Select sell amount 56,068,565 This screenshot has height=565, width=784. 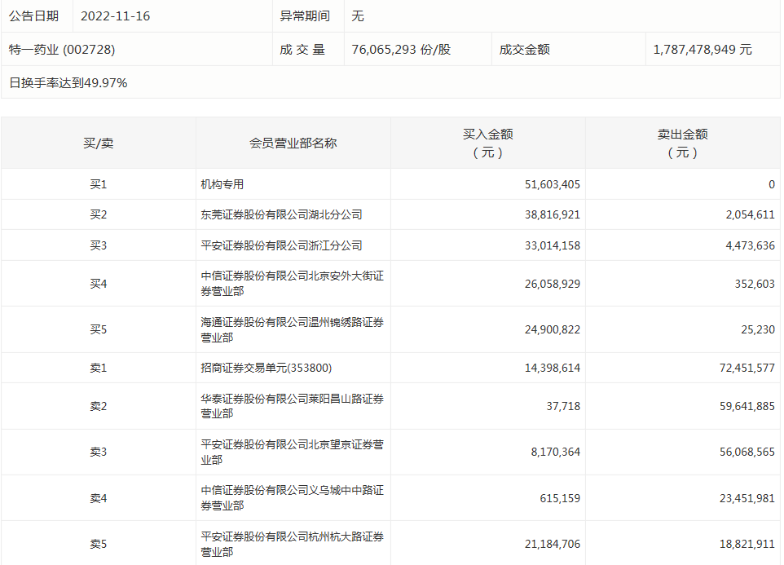click(x=747, y=452)
